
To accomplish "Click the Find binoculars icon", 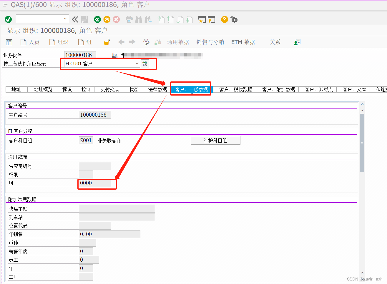I will pyautogui.click(x=139, y=19).
